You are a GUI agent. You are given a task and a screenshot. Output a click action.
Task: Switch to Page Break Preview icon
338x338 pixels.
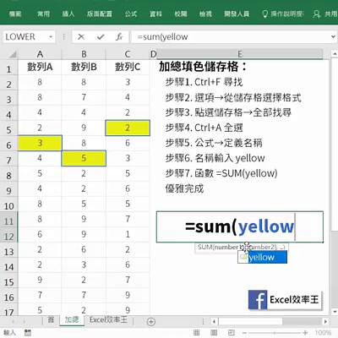click(x=232, y=333)
